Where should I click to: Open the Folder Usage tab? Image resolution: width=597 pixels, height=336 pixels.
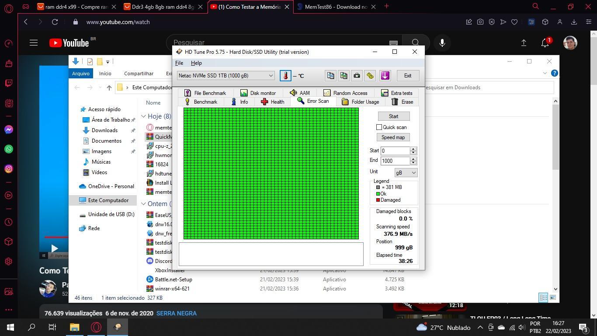tap(361, 102)
